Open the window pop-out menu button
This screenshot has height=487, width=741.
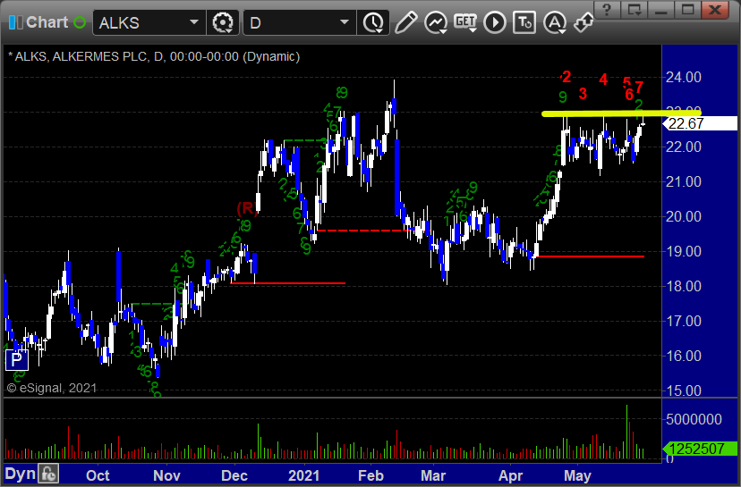click(x=635, y=10)
